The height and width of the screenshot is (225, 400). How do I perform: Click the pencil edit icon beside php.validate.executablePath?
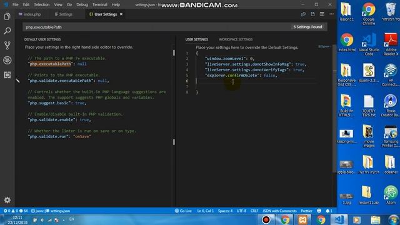tap(17, 81)
